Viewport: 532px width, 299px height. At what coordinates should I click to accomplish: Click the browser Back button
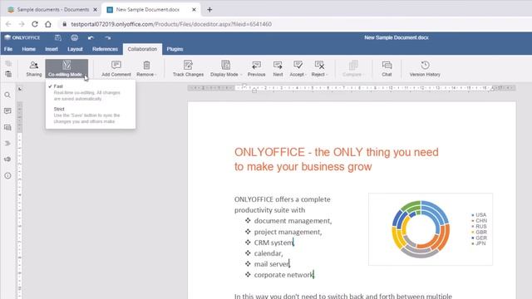coord(8,24)
